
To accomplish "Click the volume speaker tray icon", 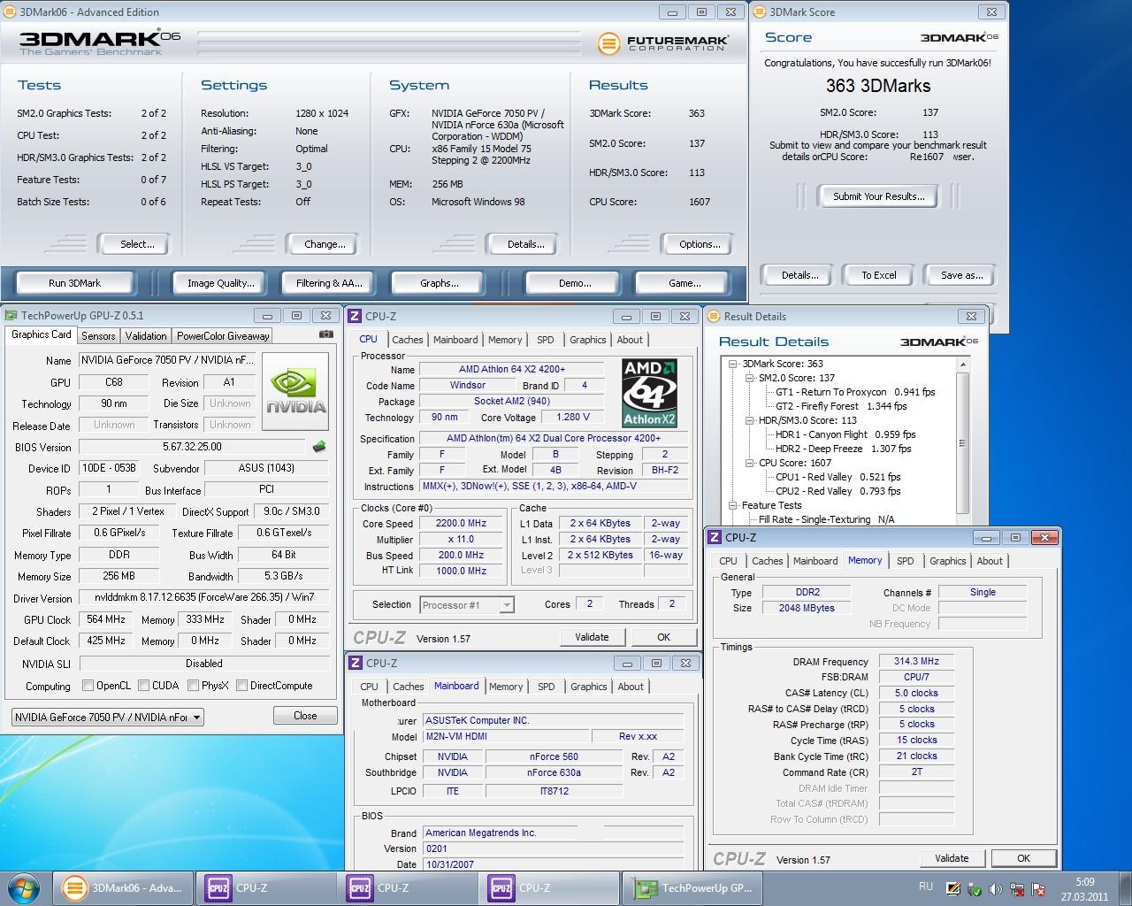I will pyautogui.click(x=995, y=889).
